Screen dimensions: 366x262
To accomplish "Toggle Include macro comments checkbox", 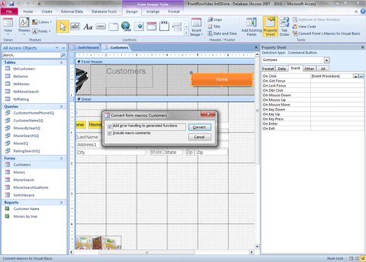I will [x=110, y=133].
